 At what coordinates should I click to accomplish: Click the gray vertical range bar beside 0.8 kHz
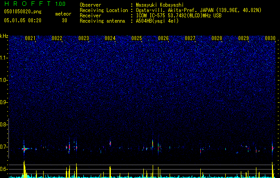(9, 138)
